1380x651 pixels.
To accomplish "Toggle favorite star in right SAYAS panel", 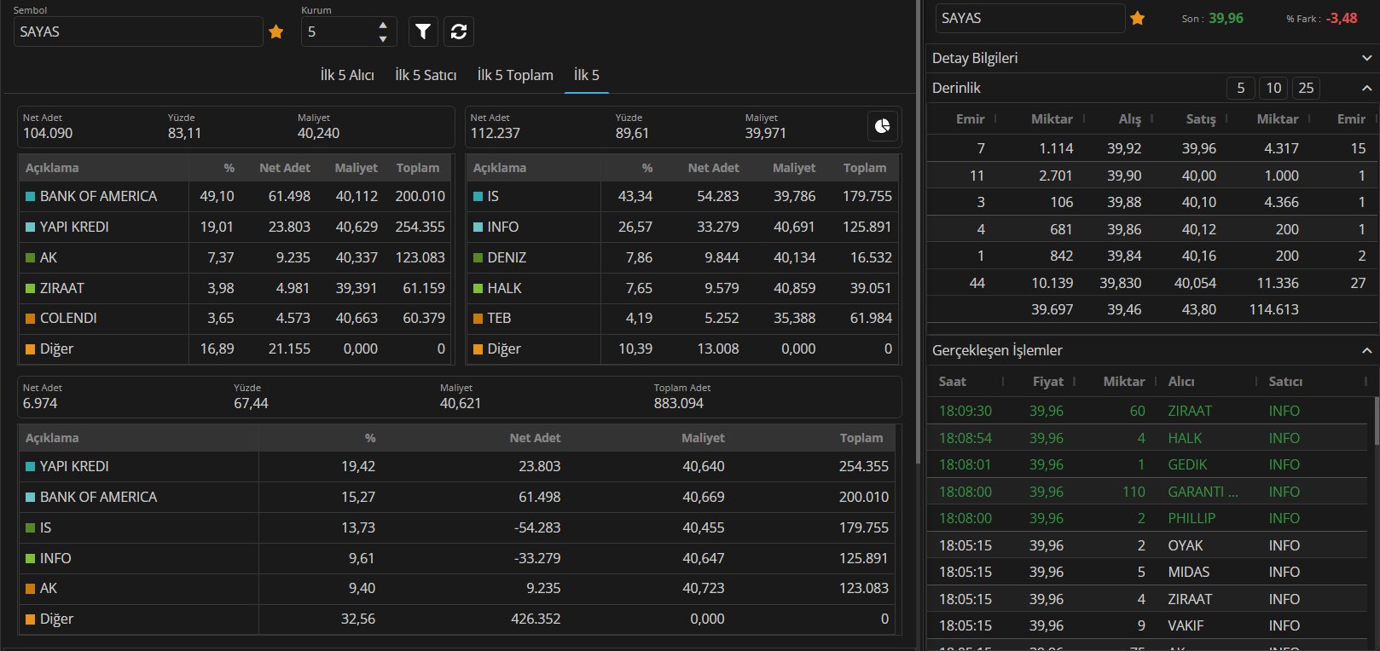I will pos(1138,18).
